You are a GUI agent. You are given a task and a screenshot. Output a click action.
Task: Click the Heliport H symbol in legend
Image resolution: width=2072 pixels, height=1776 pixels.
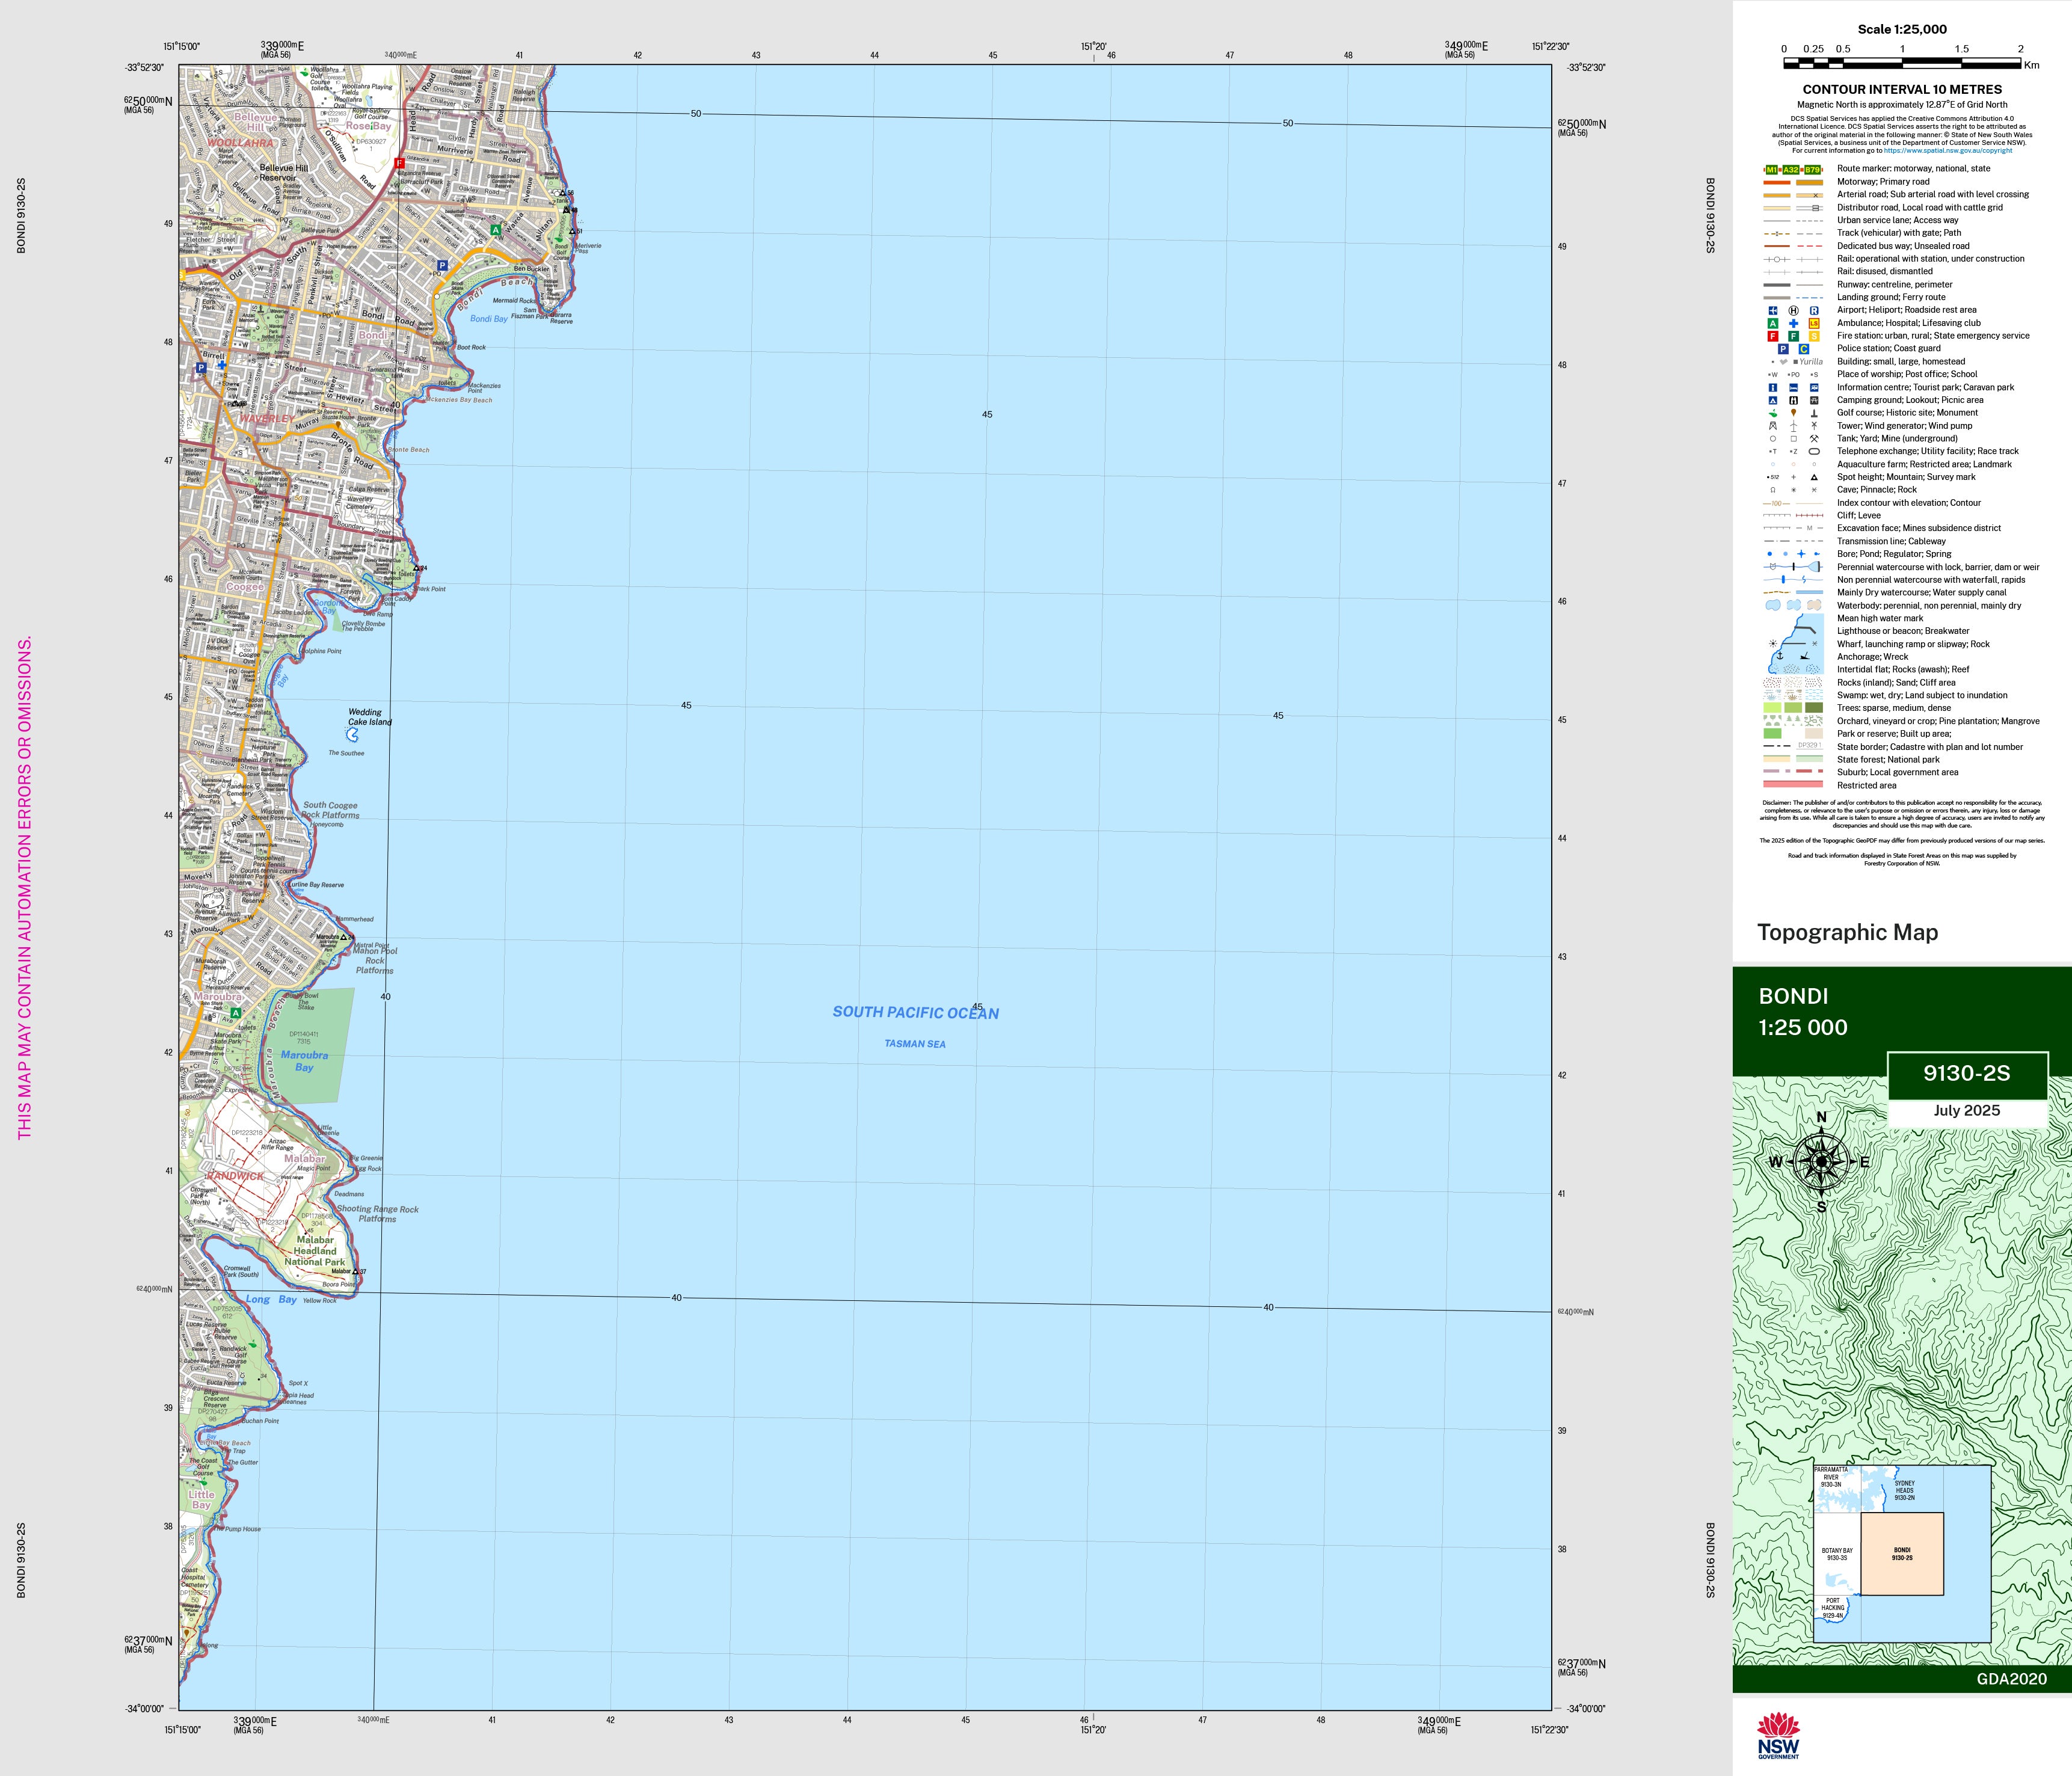click(1793, 310)
